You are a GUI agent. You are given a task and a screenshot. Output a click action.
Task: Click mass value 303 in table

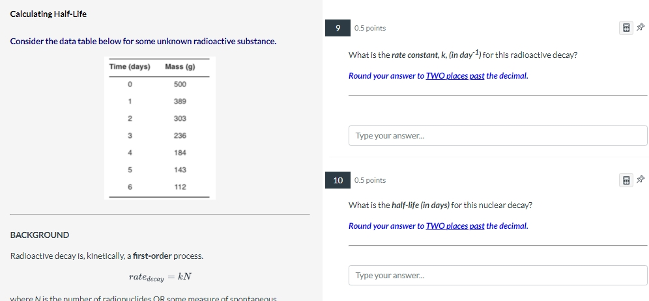click(x=180, y=118)
